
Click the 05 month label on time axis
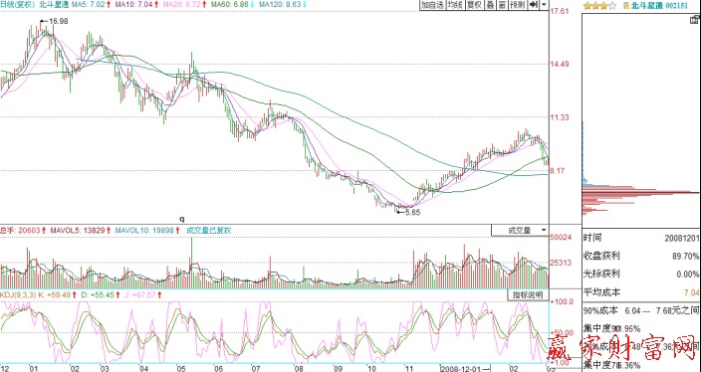[x=180, y=368]
